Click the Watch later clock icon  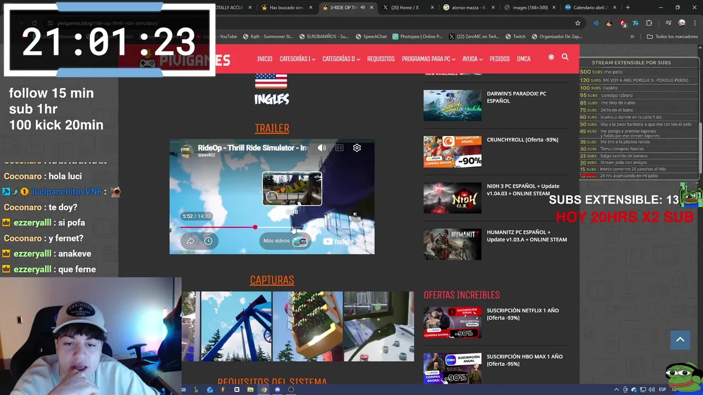[208, 241]
